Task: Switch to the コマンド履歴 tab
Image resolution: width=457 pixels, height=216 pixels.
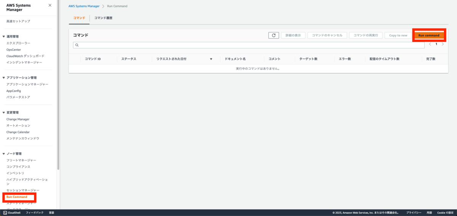Action: click(x=103, y=18)
